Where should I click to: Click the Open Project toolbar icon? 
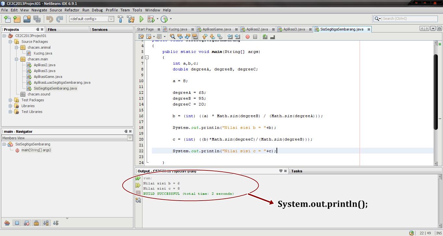tap(27, 19)
